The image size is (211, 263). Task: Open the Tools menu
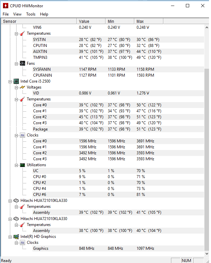point(31,14)
